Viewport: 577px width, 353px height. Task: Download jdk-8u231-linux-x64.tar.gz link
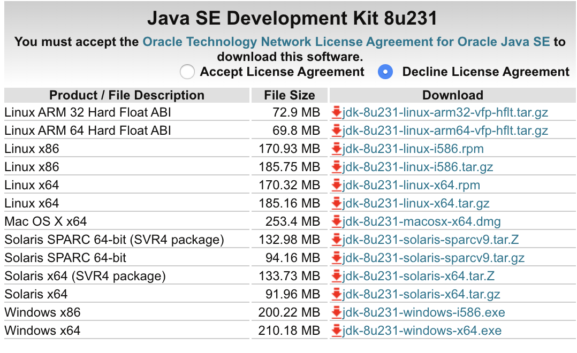click(416, 203)
